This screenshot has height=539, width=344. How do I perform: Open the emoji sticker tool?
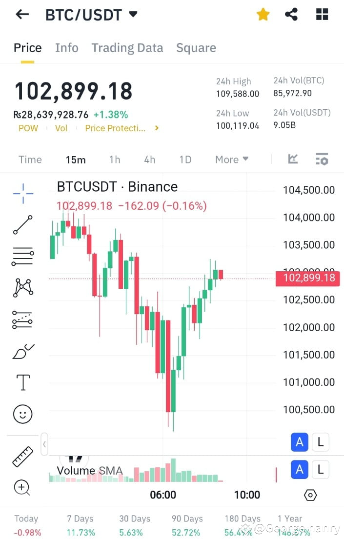[x=22, y=414]
